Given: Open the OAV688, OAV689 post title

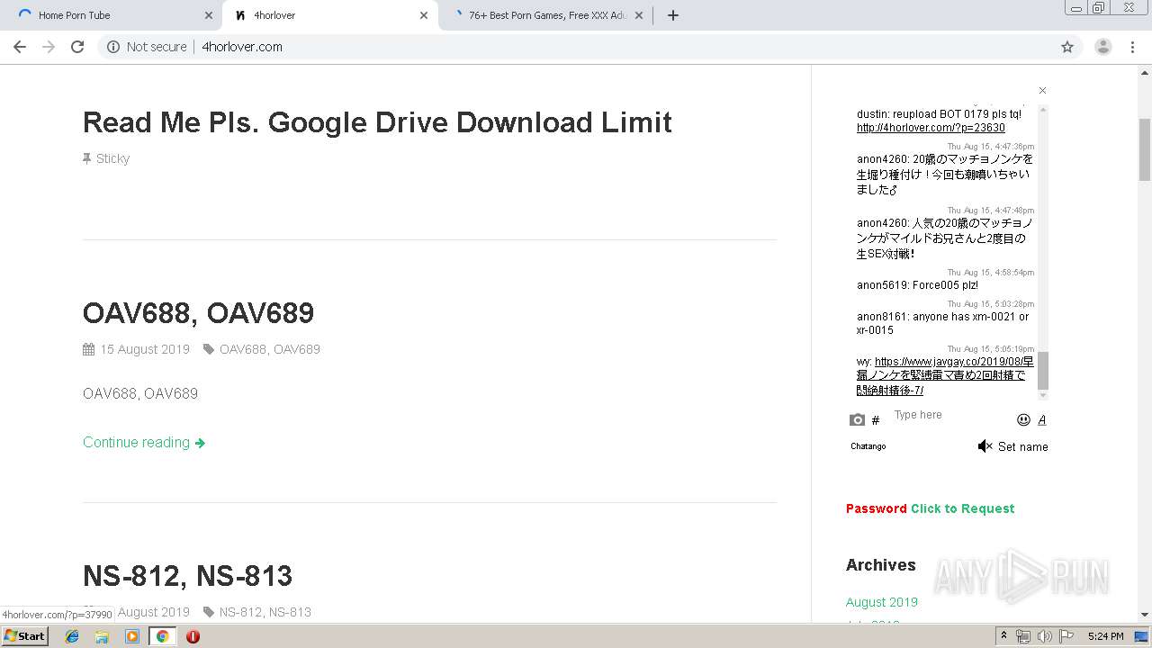Looking at the screenshot, I should (198, 312).
